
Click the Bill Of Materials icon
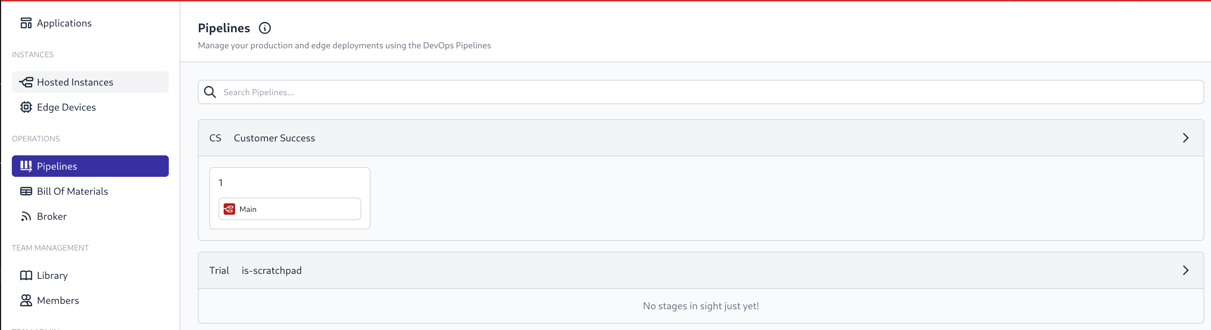pos(26,191)
